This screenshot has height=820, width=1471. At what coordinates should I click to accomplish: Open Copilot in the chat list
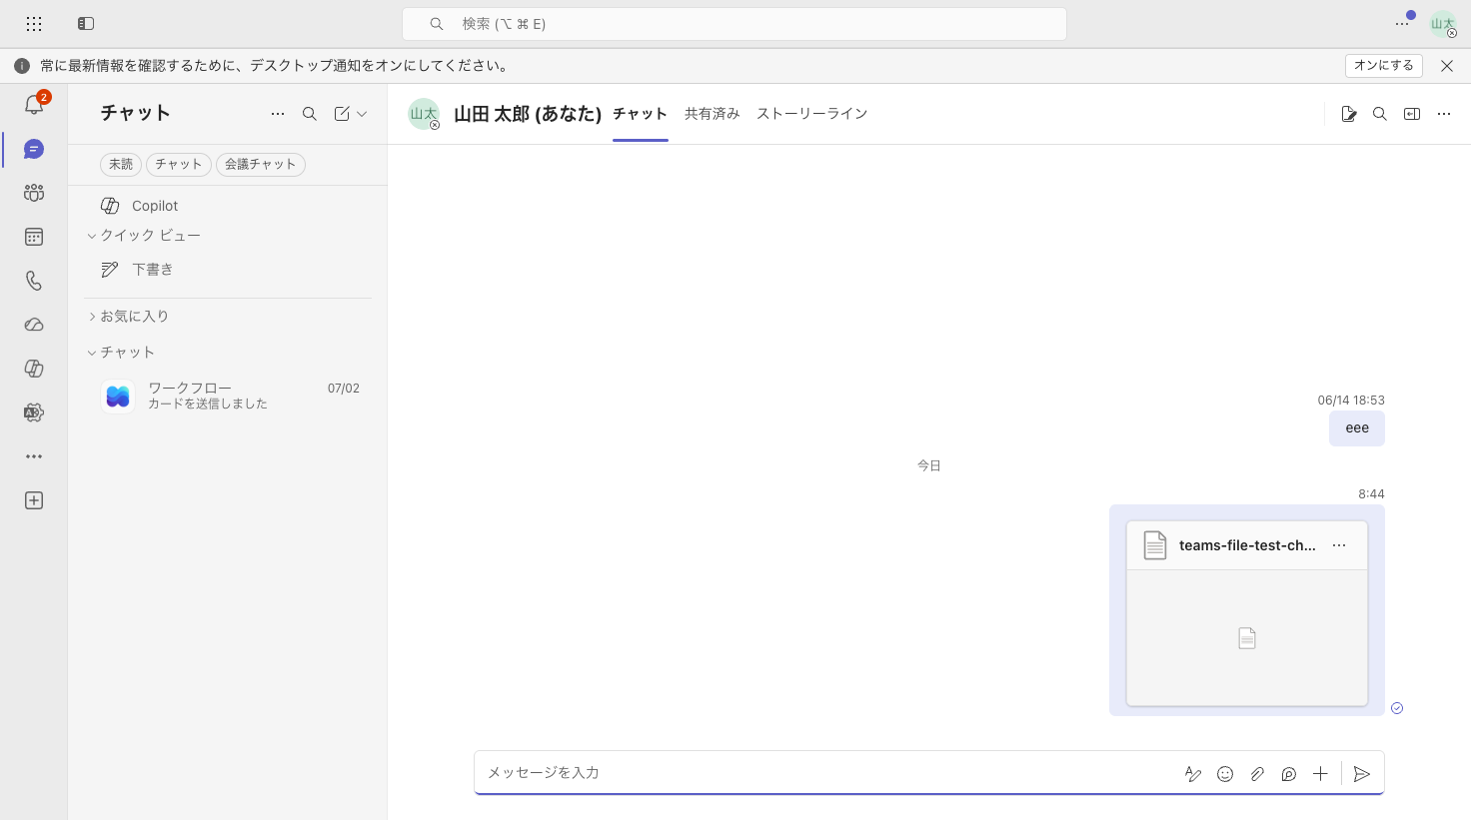(x=228, y=206)
